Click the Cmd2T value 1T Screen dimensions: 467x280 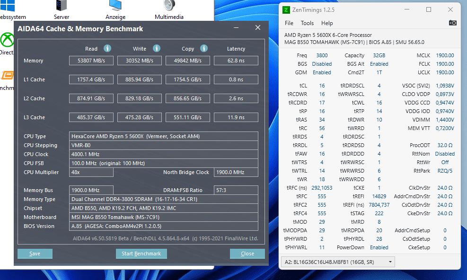click(379, 72)
